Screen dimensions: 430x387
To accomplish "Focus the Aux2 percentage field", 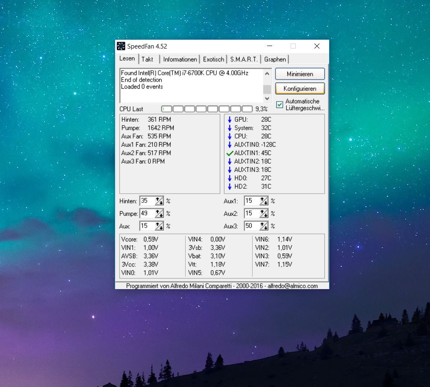I will click(252, 213).
